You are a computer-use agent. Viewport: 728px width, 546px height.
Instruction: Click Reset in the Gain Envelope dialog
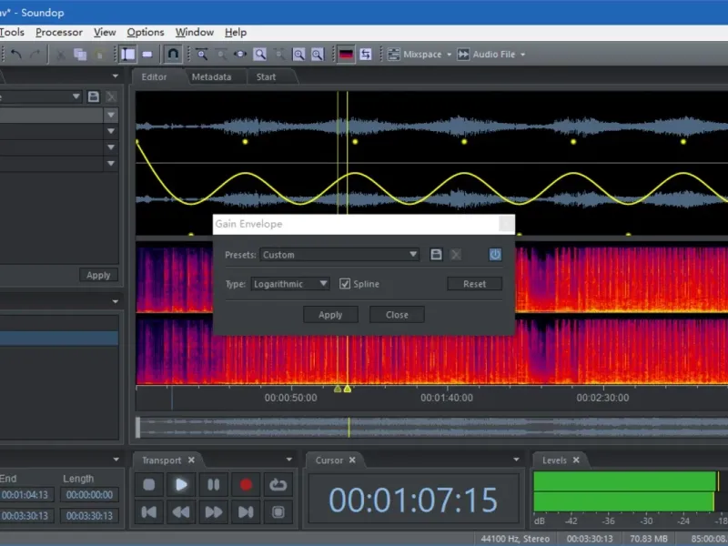click(x=474, y=284)
